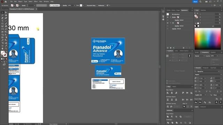Open the Search icon next to Share
Screen dimensions: 223x125
click(x=200, y=1)
